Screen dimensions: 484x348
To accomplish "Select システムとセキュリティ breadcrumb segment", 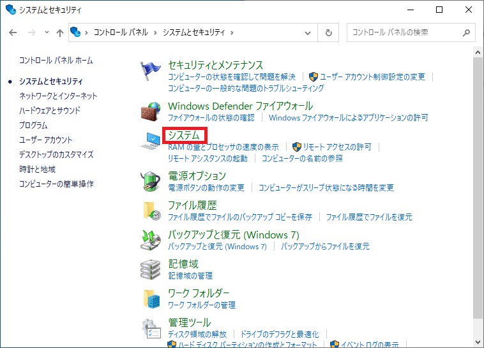I will (194, 33).
